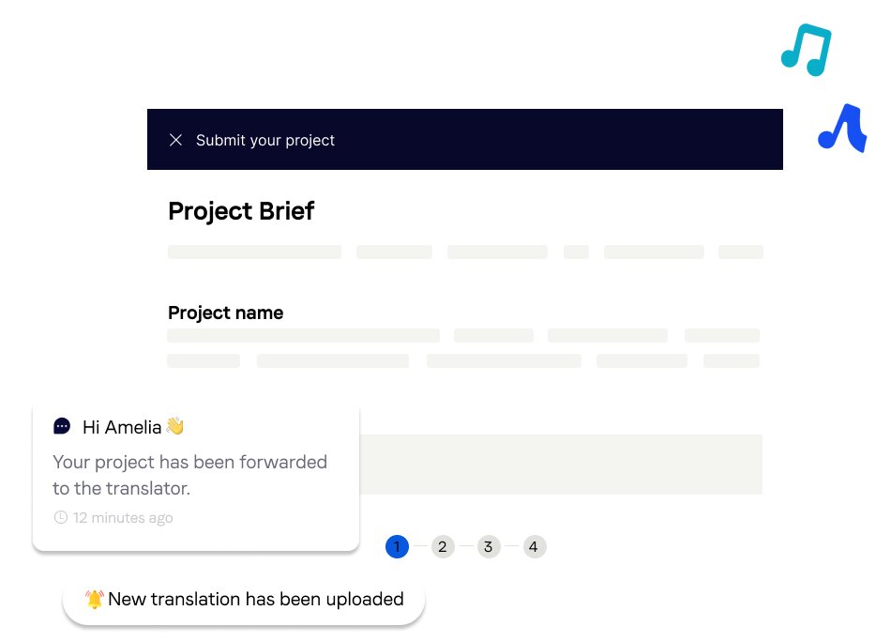
Task: Open the project forwarded to translator message
Action: click(190, 475)
